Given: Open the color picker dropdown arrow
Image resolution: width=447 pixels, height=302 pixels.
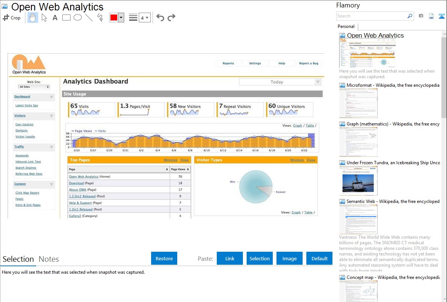Looking at the screenshot, I should pos(121,18).
